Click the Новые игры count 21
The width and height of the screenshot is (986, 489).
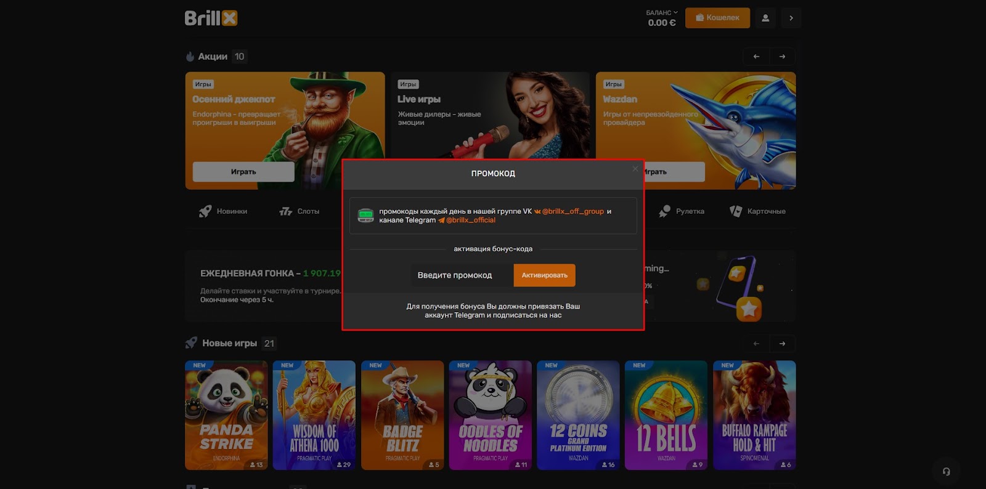coord(269,344)
